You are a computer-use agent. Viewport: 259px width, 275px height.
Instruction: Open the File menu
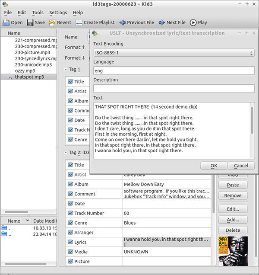(8, 13)
